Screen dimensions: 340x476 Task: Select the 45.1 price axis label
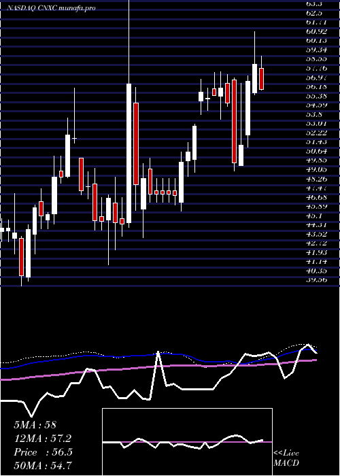tap(315, 216)
